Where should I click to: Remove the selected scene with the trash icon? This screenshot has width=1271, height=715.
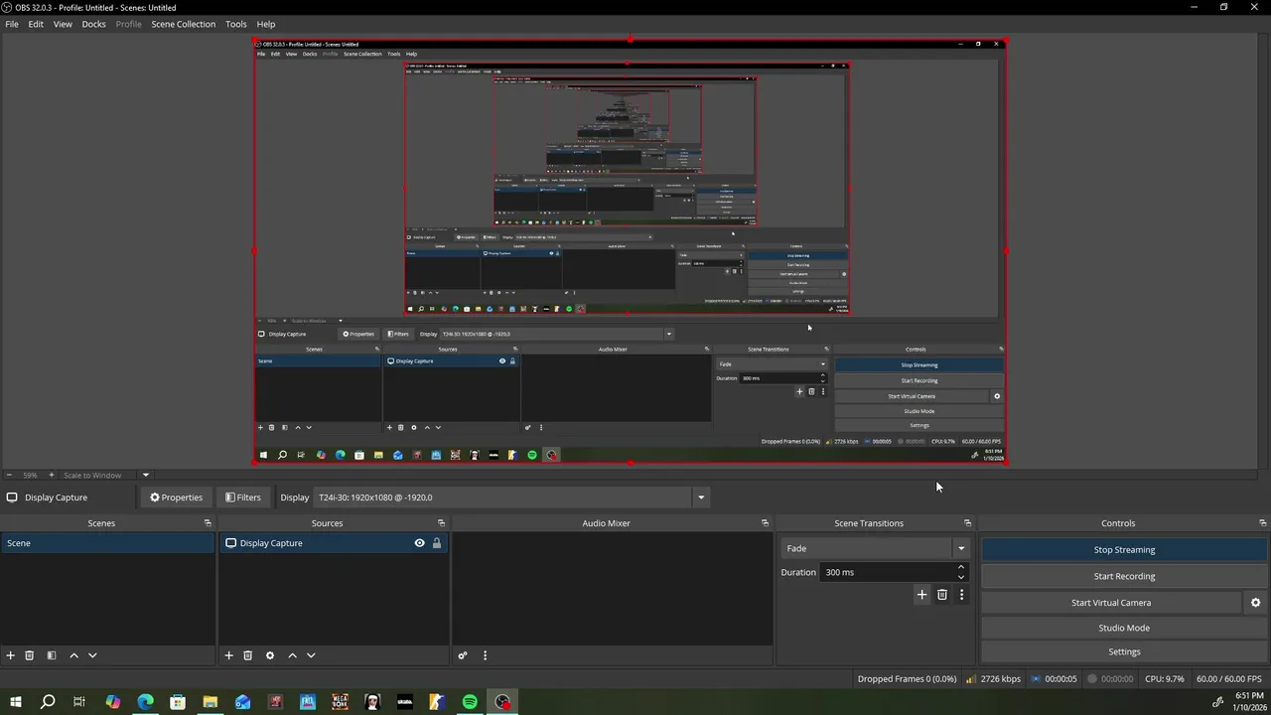pos(30,655)
